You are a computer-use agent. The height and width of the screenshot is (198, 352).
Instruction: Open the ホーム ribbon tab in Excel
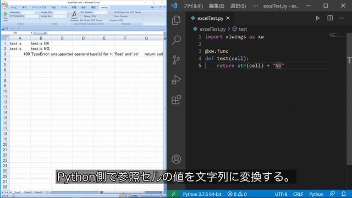[x=14, y=7]
